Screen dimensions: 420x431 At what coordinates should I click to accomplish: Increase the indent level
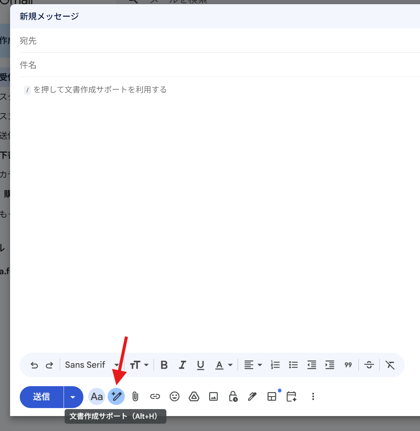pos(330,365)
